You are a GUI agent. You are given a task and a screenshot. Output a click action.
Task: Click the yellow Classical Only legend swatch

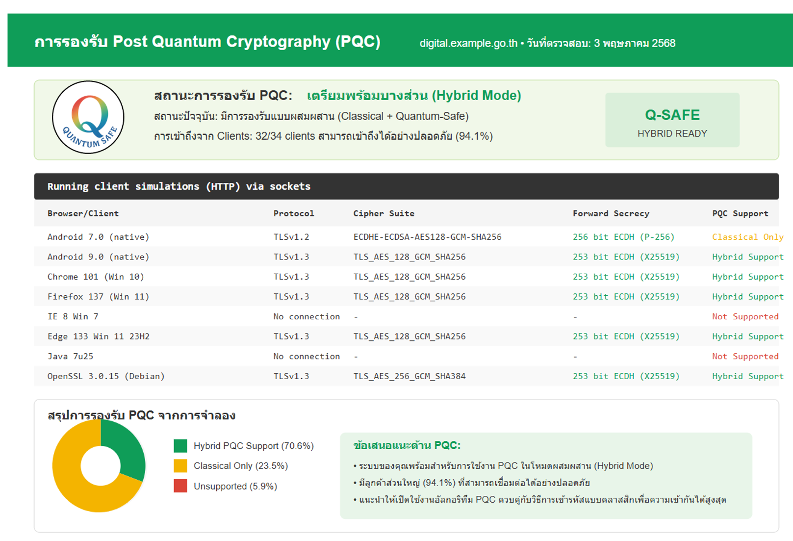(x=180, y=466)
